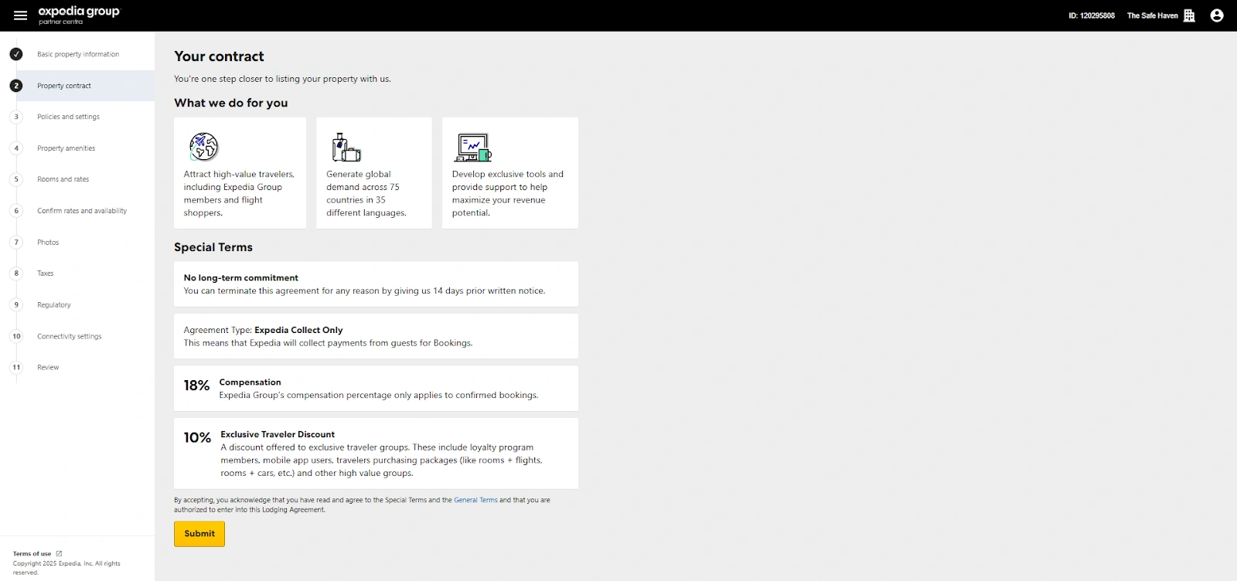Click the step 10 number circle

pos(16,336)
